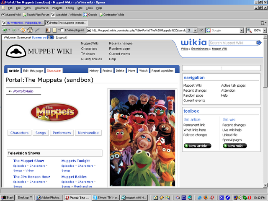This screenshot has width=268, height=201.
Task: Open the Google bookmark in the bookmarks bar
Action: click(x=90, y=15)
